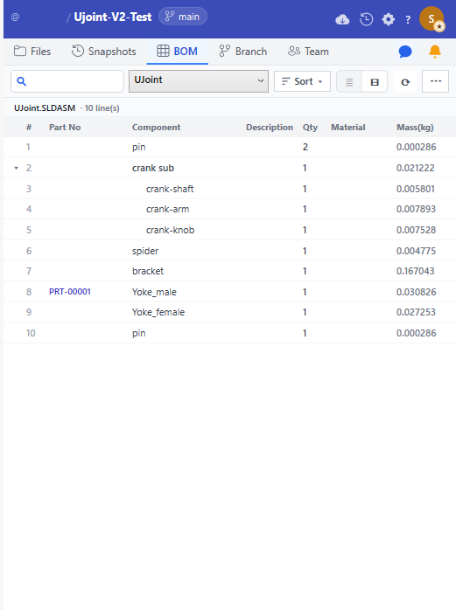Switch to indented tree view
The image size is (456, 610).
(x=375, y=81)
